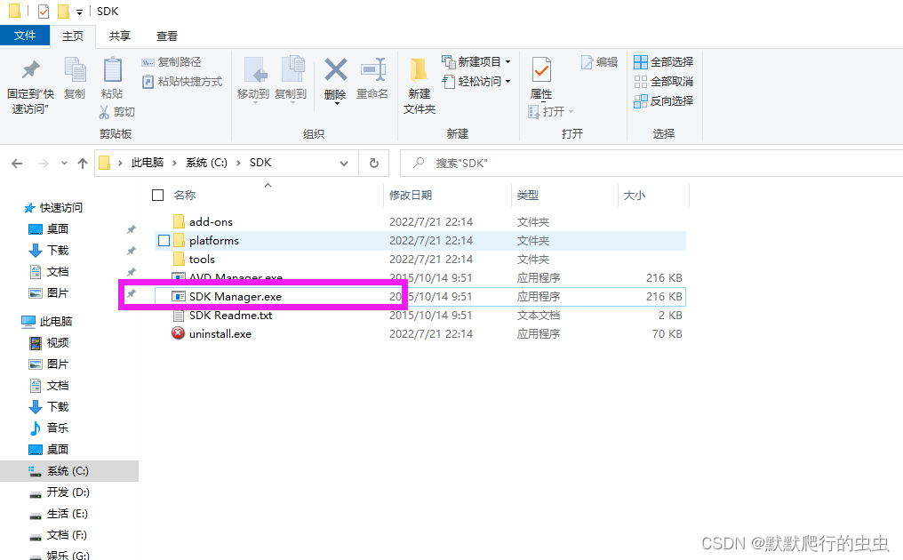Expand chevron after 此电脑 in path
This screenshot has width=903, height=560.
click(174, 163)
